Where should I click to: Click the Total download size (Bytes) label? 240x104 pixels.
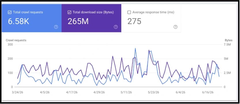(x=93, y=12)
